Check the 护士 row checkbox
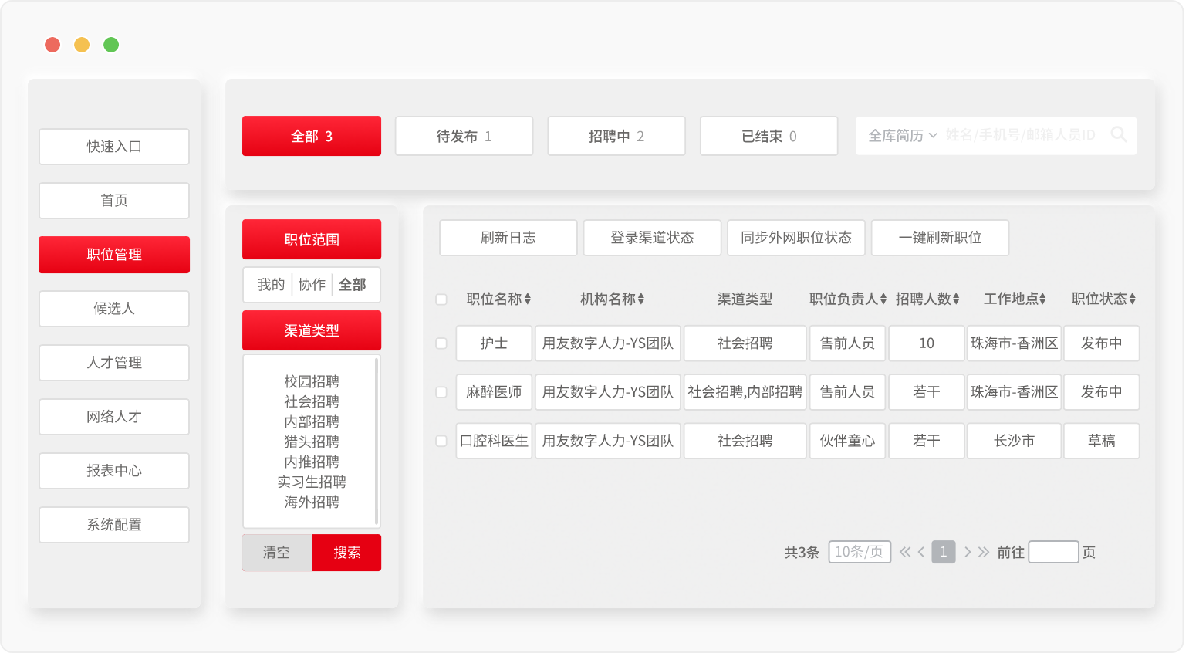This screenshot has height=653, width=1189. pyautogui.click(x=441, y=343)
